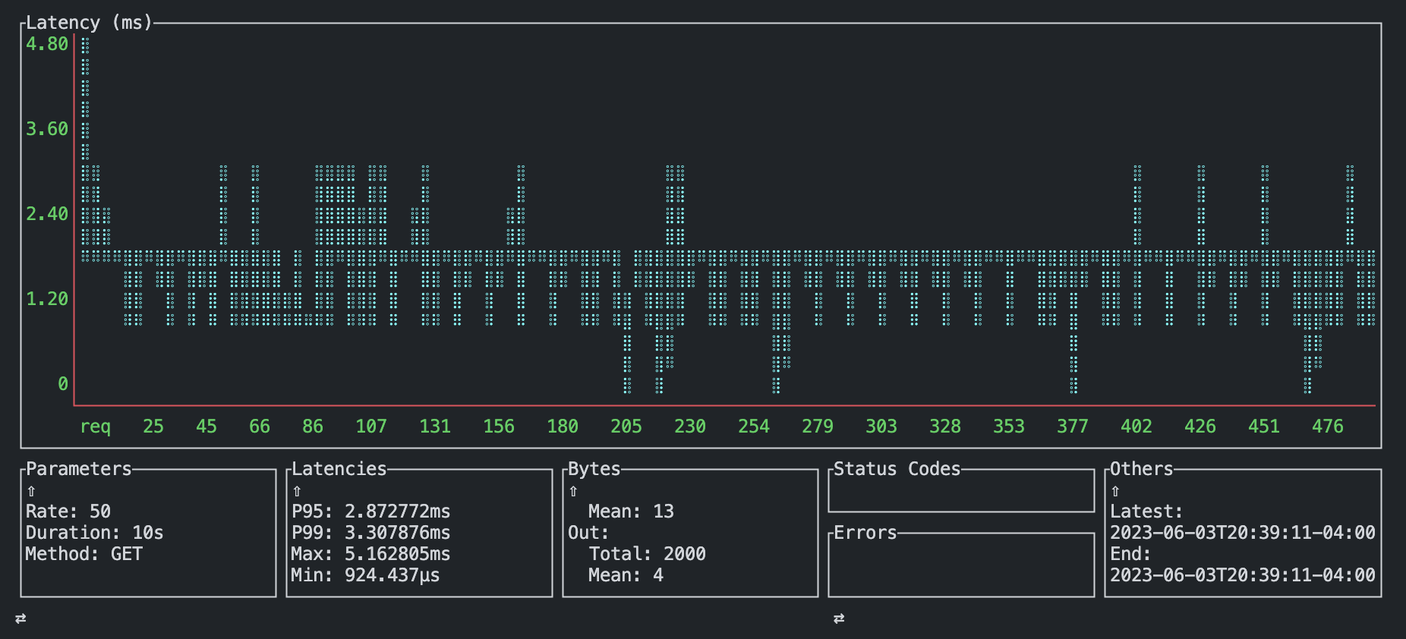Click the x-axis tick label 45
1406x639 pixels.
click(x=206, y=427)
